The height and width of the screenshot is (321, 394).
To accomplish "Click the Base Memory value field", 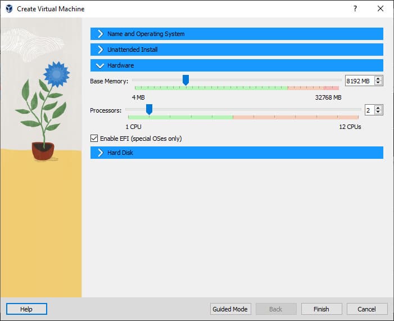I will (x=358, y=81).
